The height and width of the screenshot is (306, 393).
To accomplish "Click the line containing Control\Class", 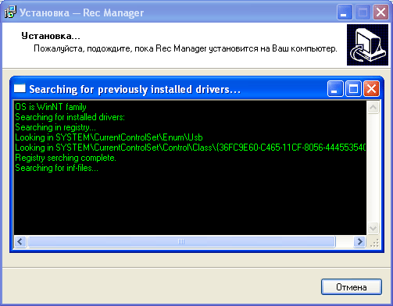I will (x=191, y=148).
